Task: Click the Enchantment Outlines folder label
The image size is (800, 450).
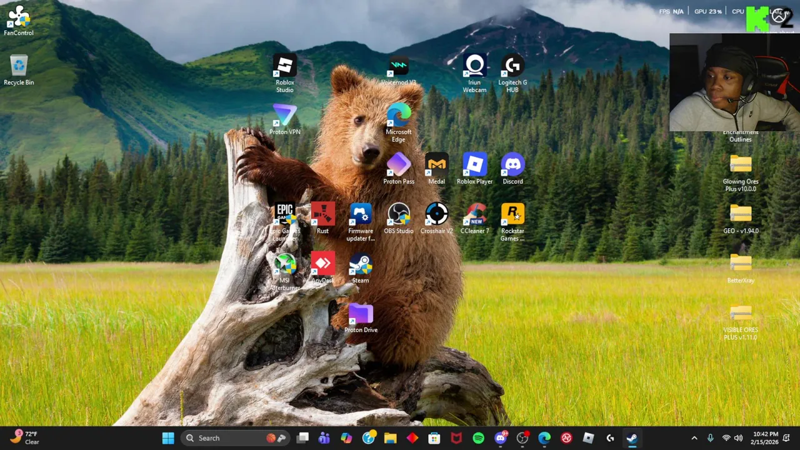Action: [x=741, y=136]
